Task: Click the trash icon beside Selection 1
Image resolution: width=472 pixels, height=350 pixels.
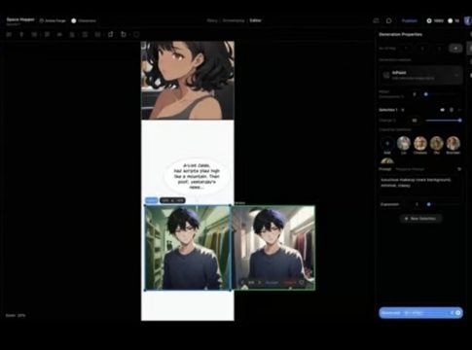Action: click(452, 110)
